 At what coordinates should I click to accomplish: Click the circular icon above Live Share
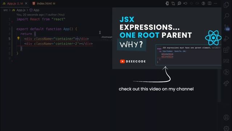pyautogui.click(x=226, y=72)
